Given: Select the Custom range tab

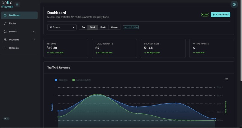Looking at the screenshot, I should pos(115,27).
